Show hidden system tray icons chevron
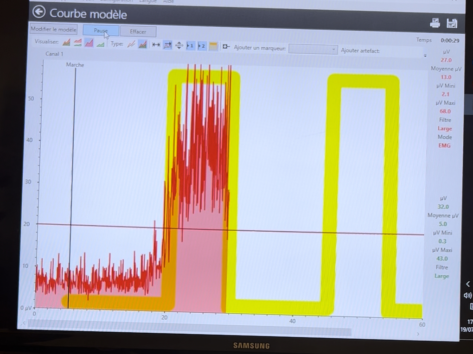This screenshot has height=354, width=473. point(468,284)
